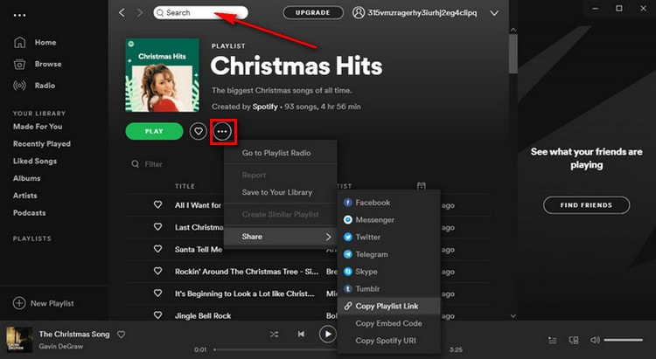Image resolution: width=656 pixels, height=359 pixels.
Task: Select the Jingle Bell Rock track title
Action: click(203, 315)
